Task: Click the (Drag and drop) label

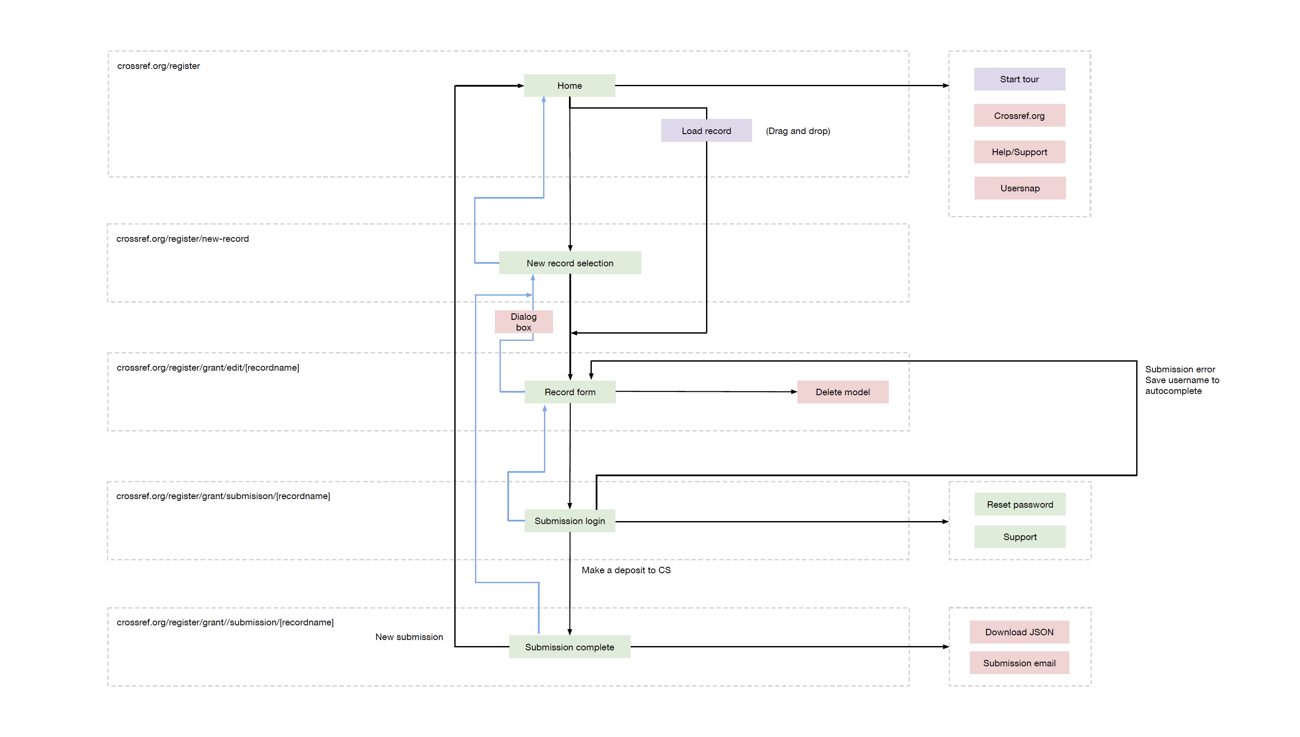Action: tap(797, 131)
